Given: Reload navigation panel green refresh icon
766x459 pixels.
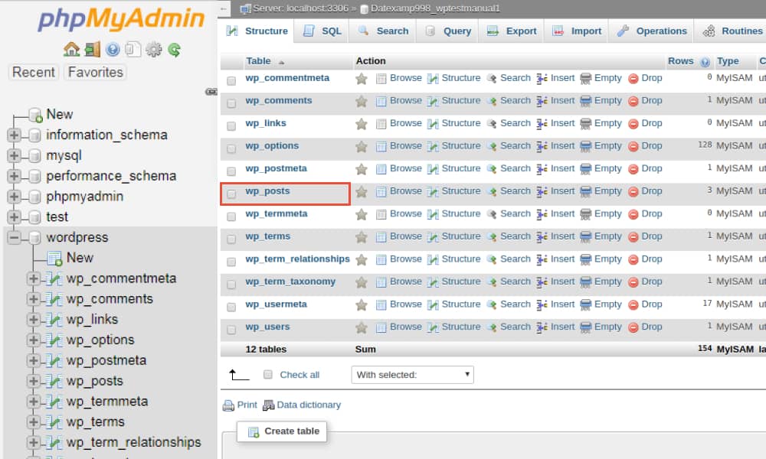Looking at the screenshot, I should 175,49.
